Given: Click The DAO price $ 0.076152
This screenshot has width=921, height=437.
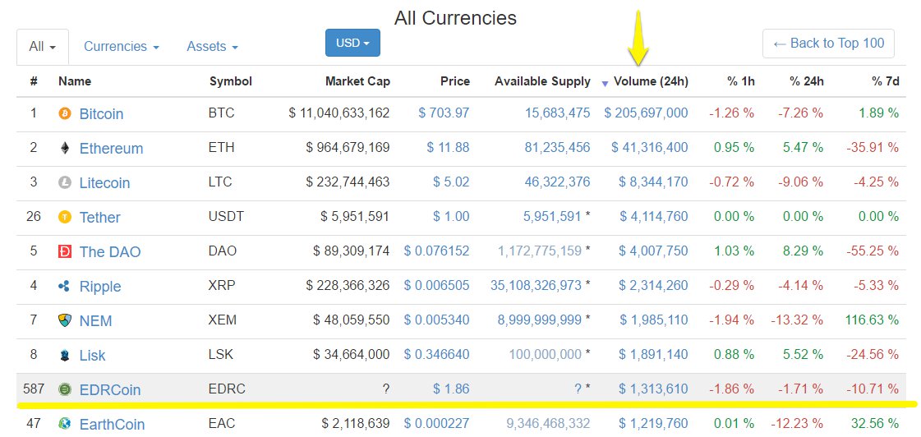Looking at the screenshot, I should tap(436, 251).
